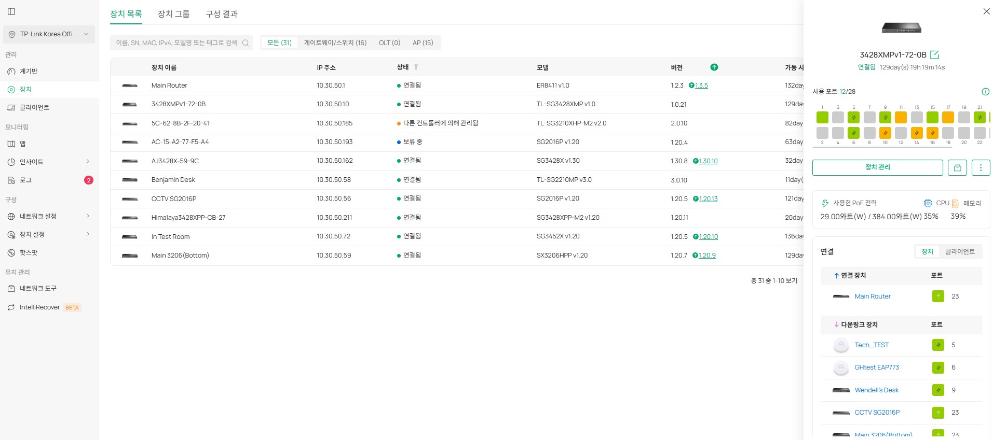Click the 장치 관리 button
Screen dimensions: 993x440
(x=877, y=167)
